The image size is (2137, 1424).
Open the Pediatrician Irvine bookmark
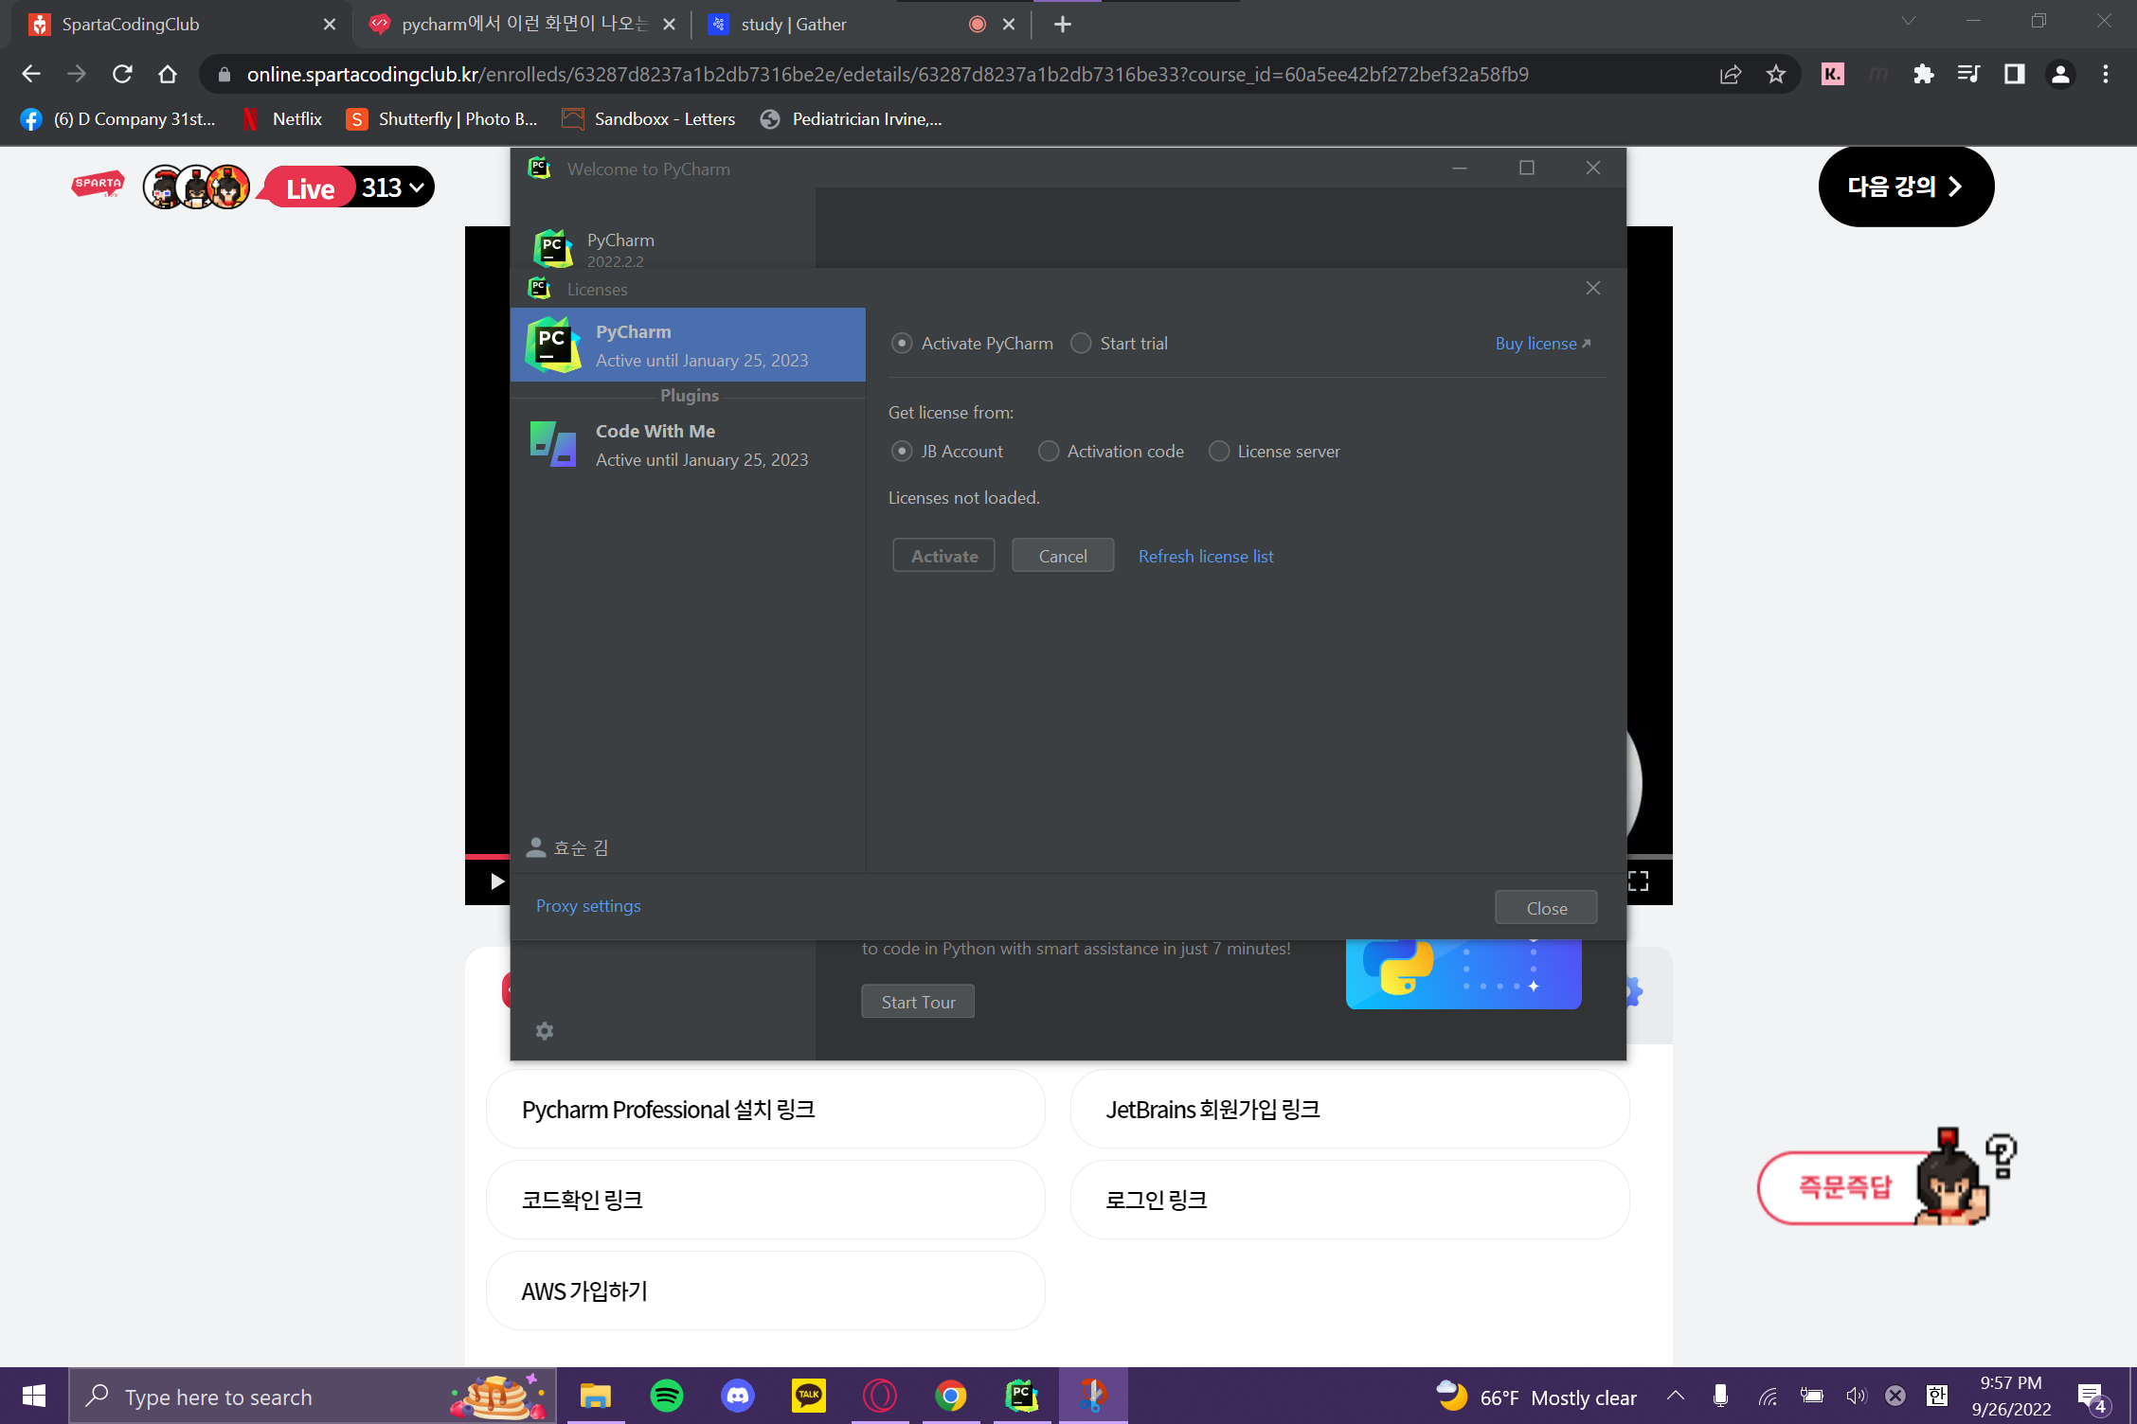point(851,119)
